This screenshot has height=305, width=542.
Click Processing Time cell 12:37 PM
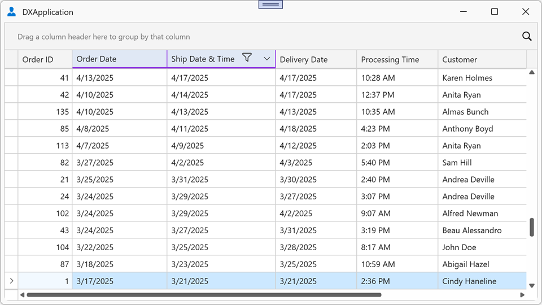point(397,95)
